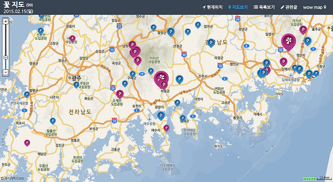Select the blue marker above 월출산 국립공원
The image size is (333, 182).
pyautogui.click(x=53, y=121)
